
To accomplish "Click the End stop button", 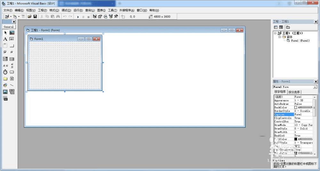I will coord(88,17).
